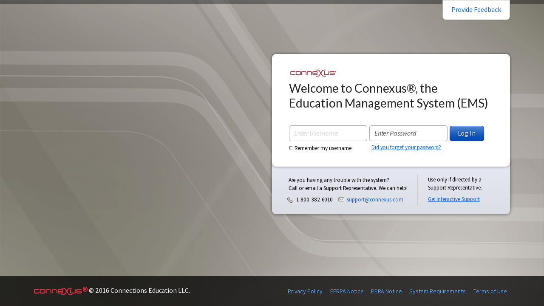544x306 pixels.
Task: Open Get Interactive Support link
Action: click(x=454, y=199)
